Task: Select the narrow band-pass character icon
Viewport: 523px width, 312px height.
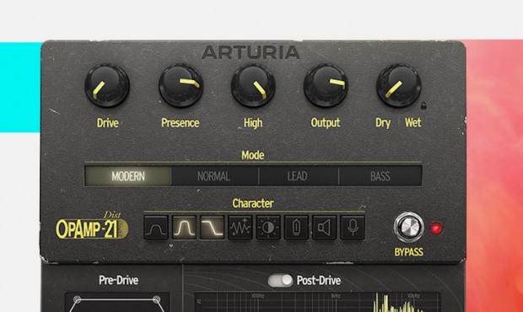Action: click(184, 228)
